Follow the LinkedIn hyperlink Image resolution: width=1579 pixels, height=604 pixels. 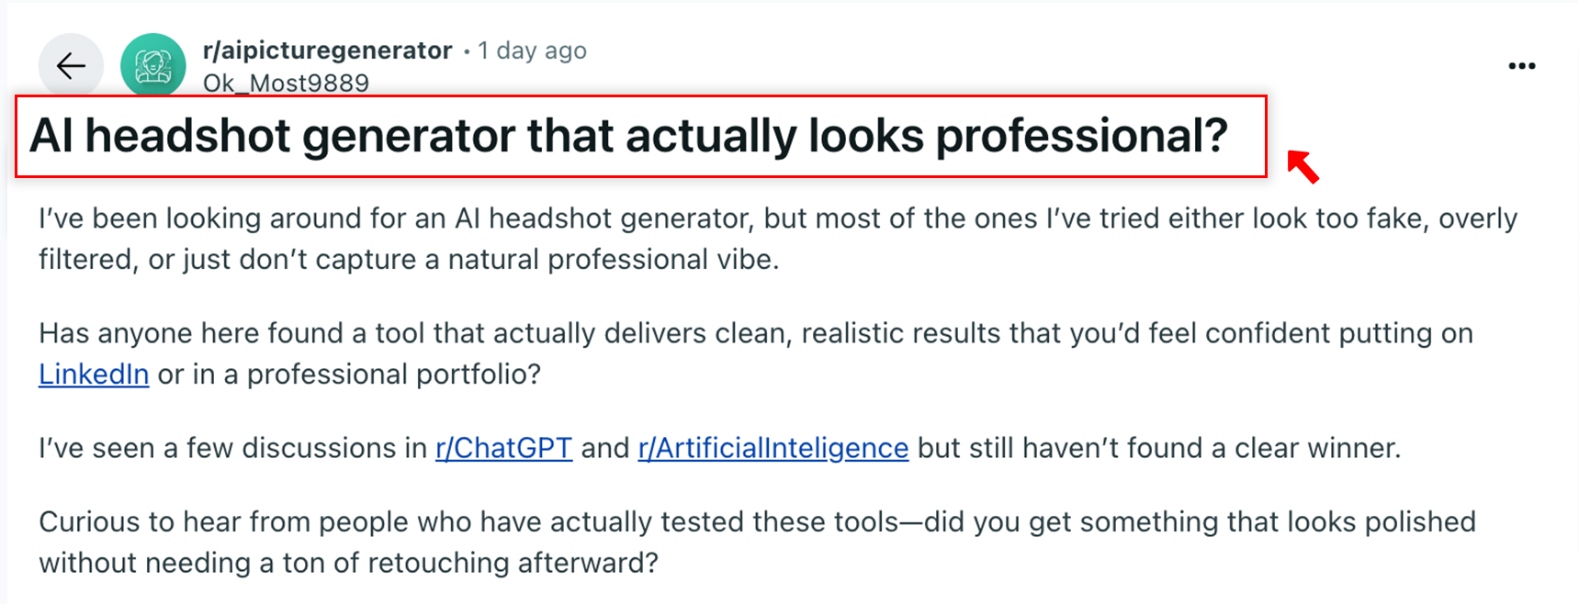coord(94,375)
